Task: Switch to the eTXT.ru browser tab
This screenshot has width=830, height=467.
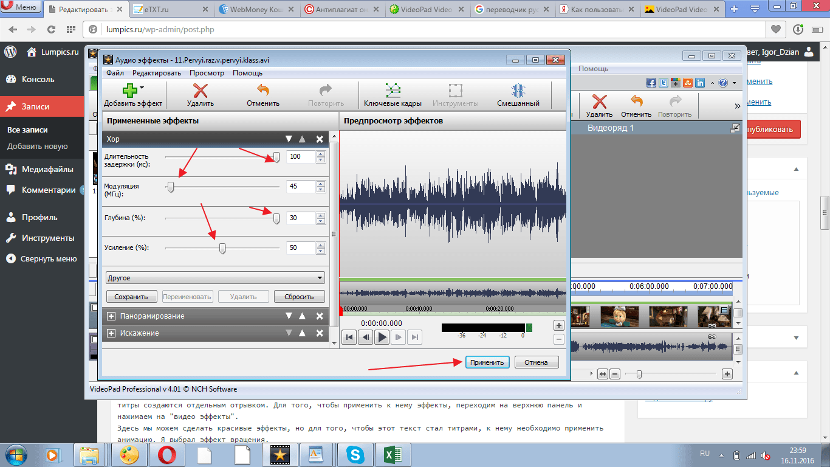Action: pos(170,10)
